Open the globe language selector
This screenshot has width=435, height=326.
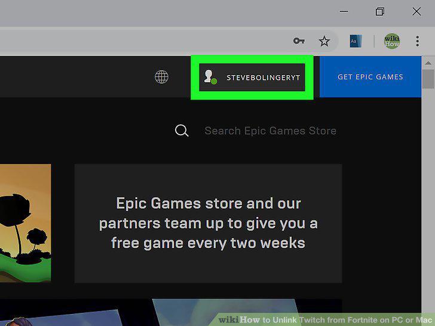tap(161, 77)
